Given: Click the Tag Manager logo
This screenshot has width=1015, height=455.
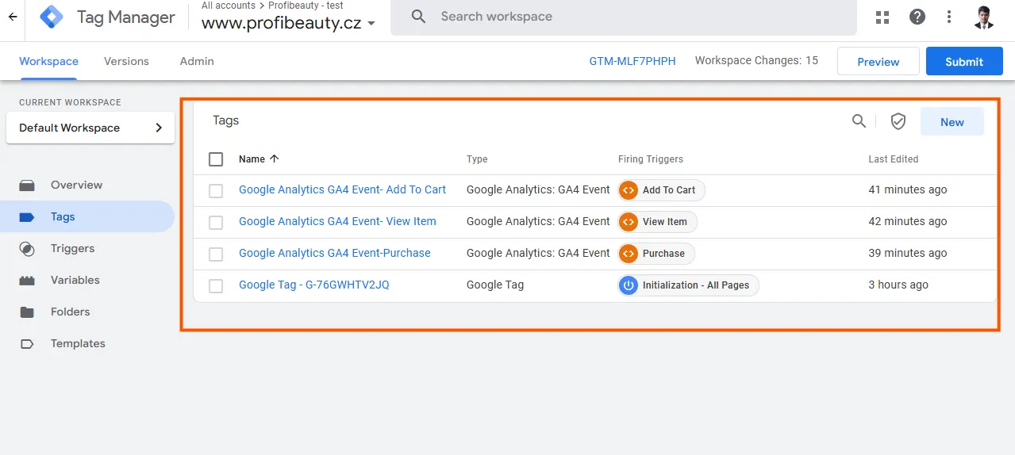Looking at the screenshot, I should pos(52,17).
